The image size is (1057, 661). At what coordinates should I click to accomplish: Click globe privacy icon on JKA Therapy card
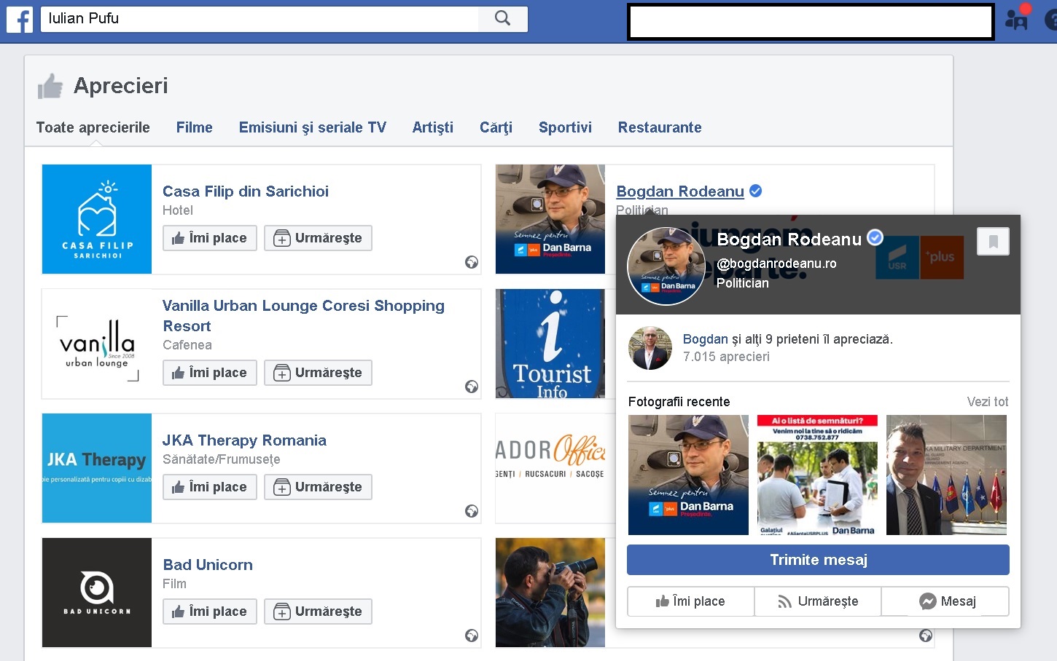[472, 511]
